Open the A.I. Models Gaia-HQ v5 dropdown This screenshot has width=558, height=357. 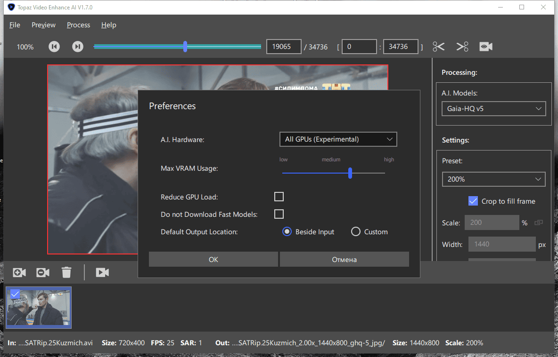(x=493, y=109)
